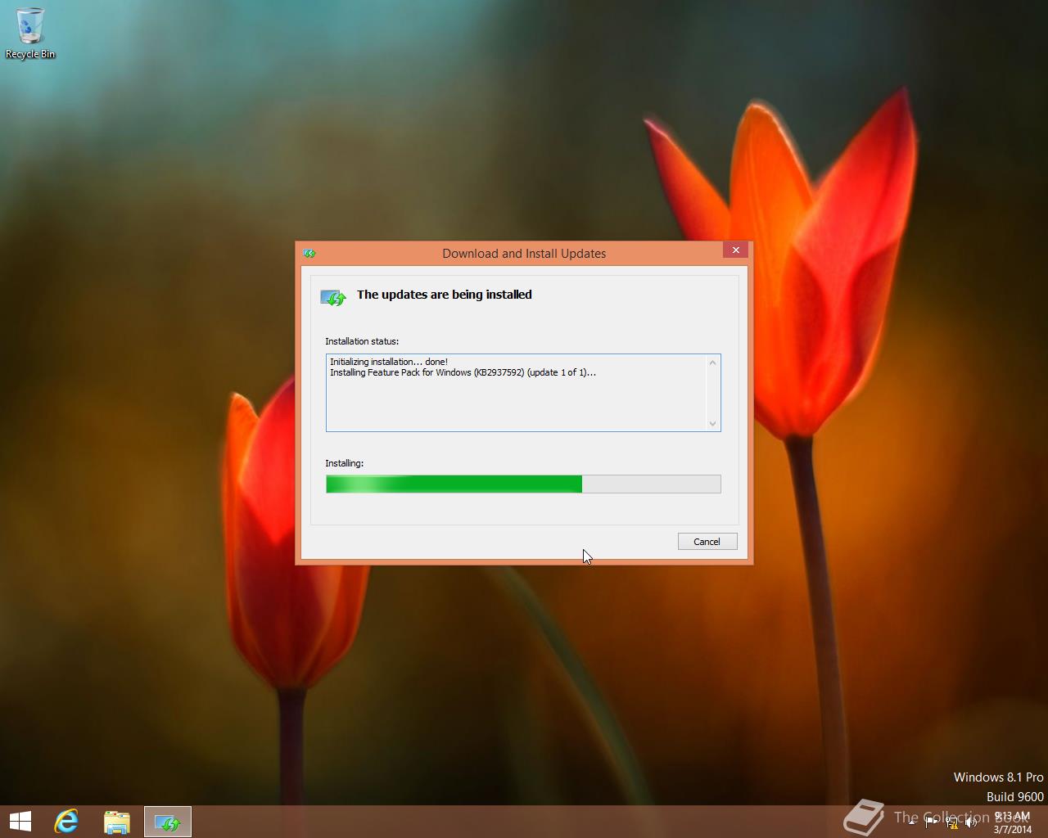
Task: Click 'Initializing installation... done!' line
Action: point(389,362)
